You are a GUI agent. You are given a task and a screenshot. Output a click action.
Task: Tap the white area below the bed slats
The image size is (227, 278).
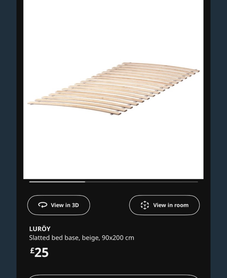point(113,147)
